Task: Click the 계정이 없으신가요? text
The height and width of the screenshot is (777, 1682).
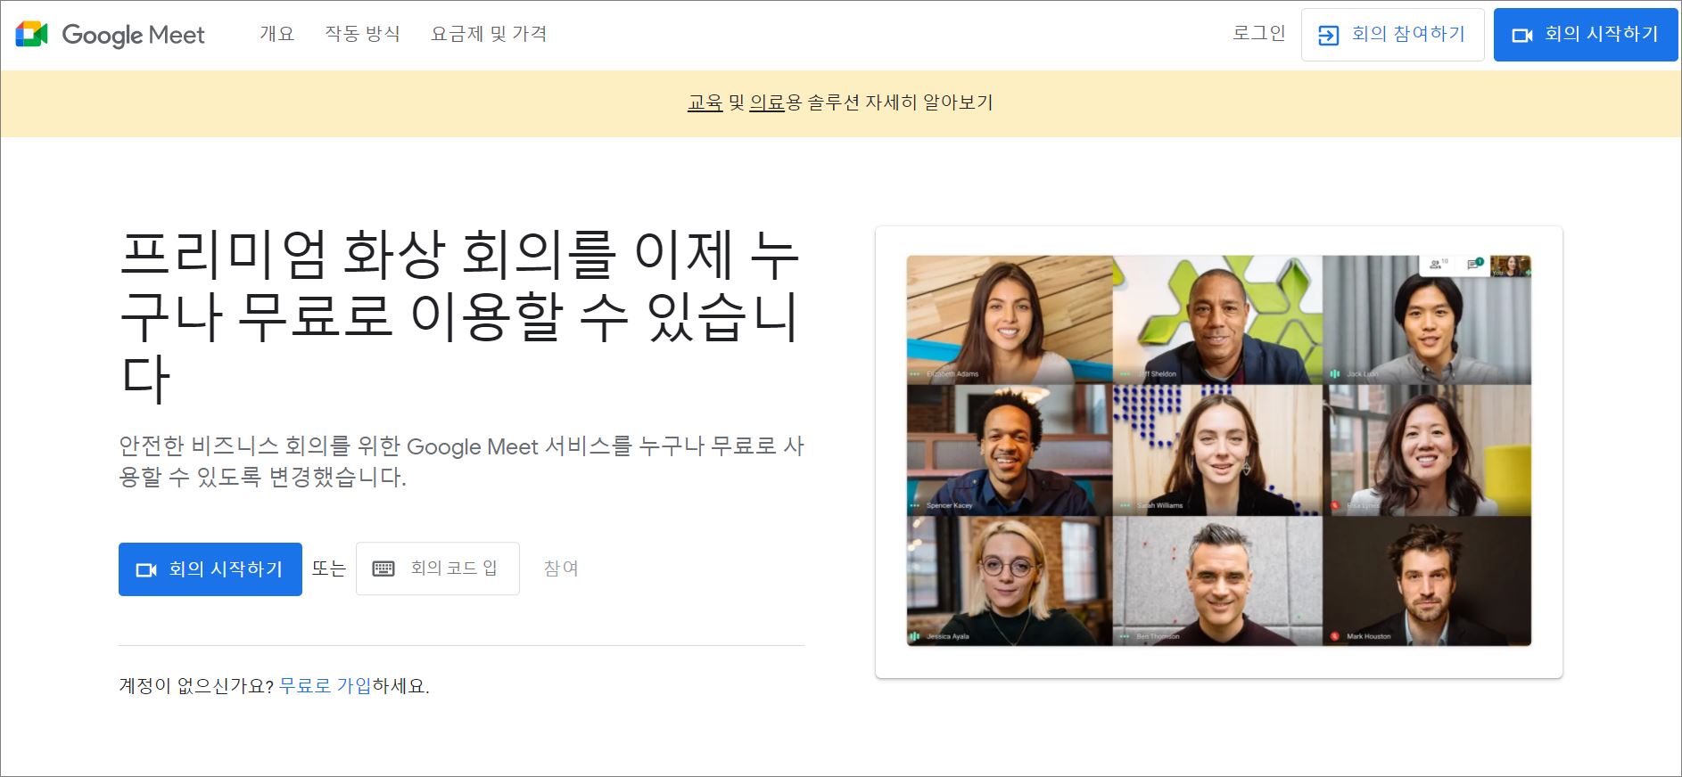Action: click(x=196, y=686)
